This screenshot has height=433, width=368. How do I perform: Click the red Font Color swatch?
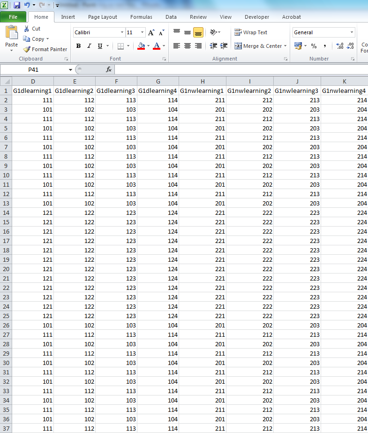156,46
